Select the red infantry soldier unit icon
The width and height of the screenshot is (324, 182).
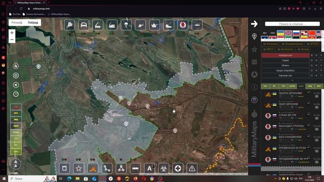coord(183,25)
